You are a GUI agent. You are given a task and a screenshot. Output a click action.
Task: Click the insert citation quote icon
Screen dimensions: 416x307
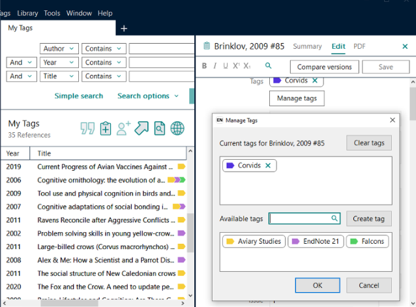(87, 128)
